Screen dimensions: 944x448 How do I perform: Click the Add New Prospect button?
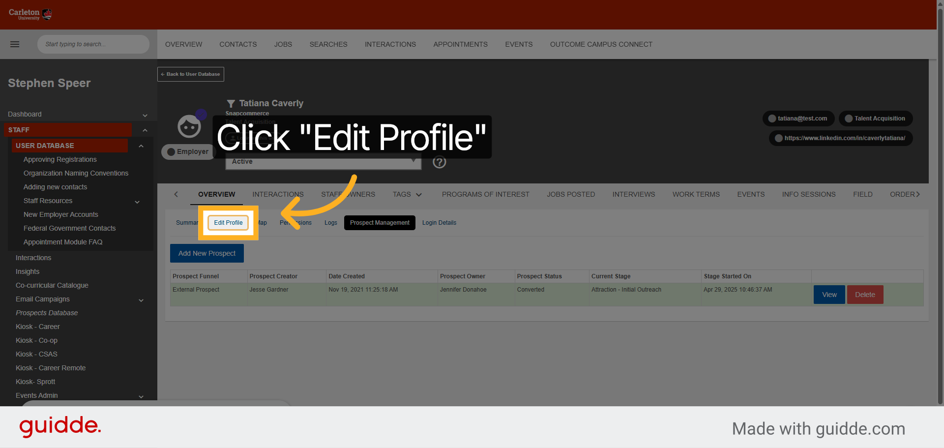(x=206, y=253)
